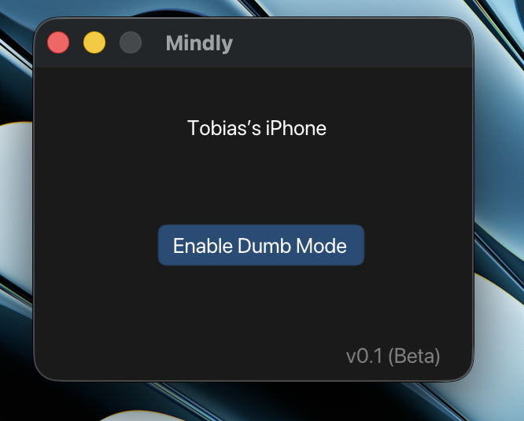Select the Mindly window title text

199,43
